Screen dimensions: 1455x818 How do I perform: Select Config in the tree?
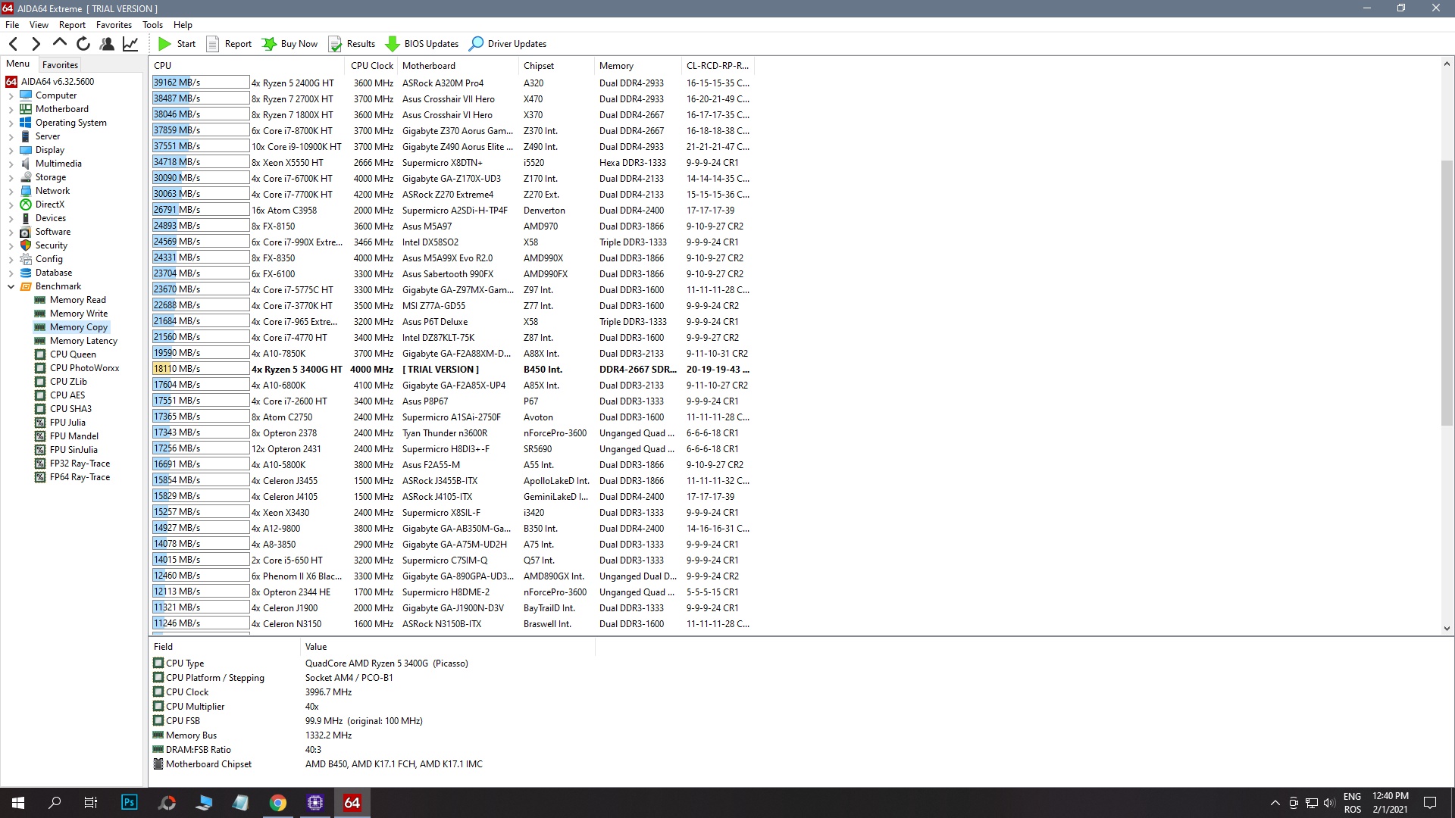pyautogui.click(x=49, y=259)
